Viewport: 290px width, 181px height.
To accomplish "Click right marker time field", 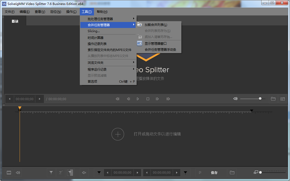I will pos(162,173).
